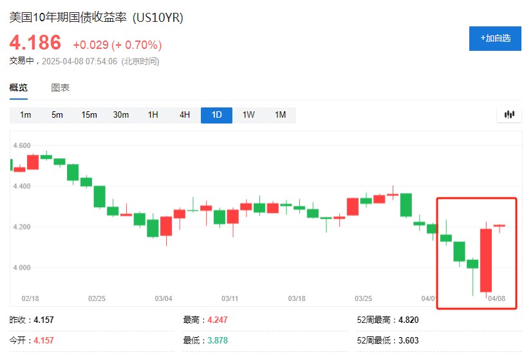Set chart to 1M monthly interval
Image resolution: width=524 pixels, height=357 pixels.
[281, 115]
